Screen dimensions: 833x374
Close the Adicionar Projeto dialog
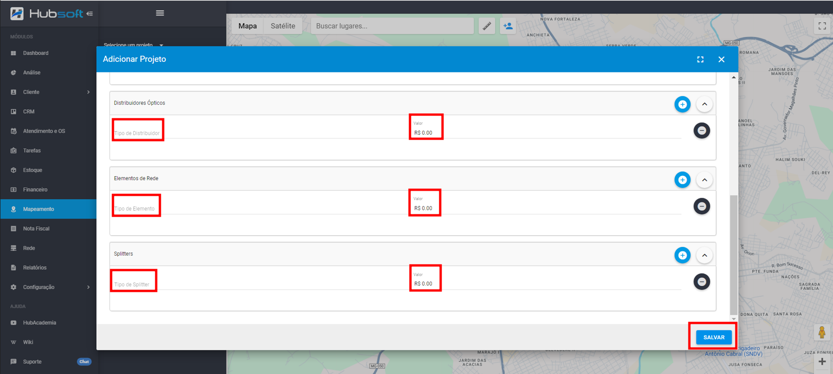pos(721,59)
